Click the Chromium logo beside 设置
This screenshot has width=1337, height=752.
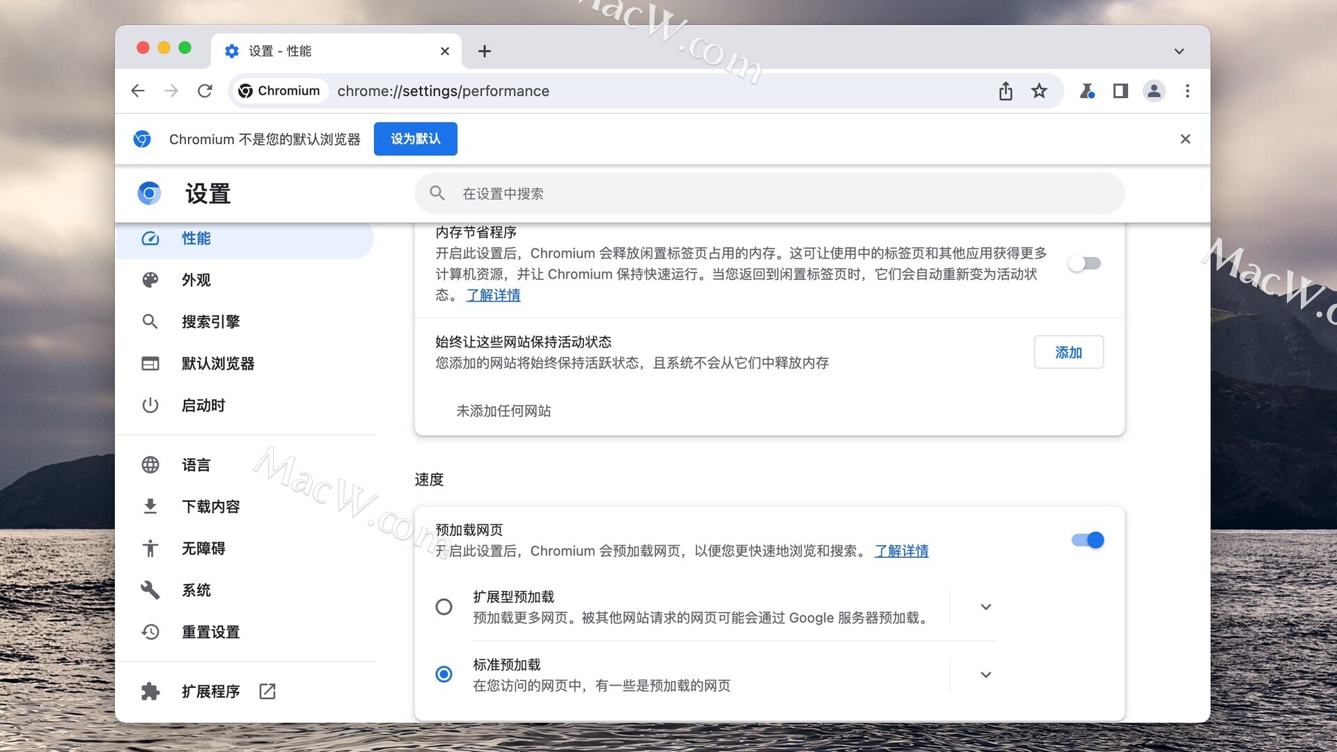point(149,193)
